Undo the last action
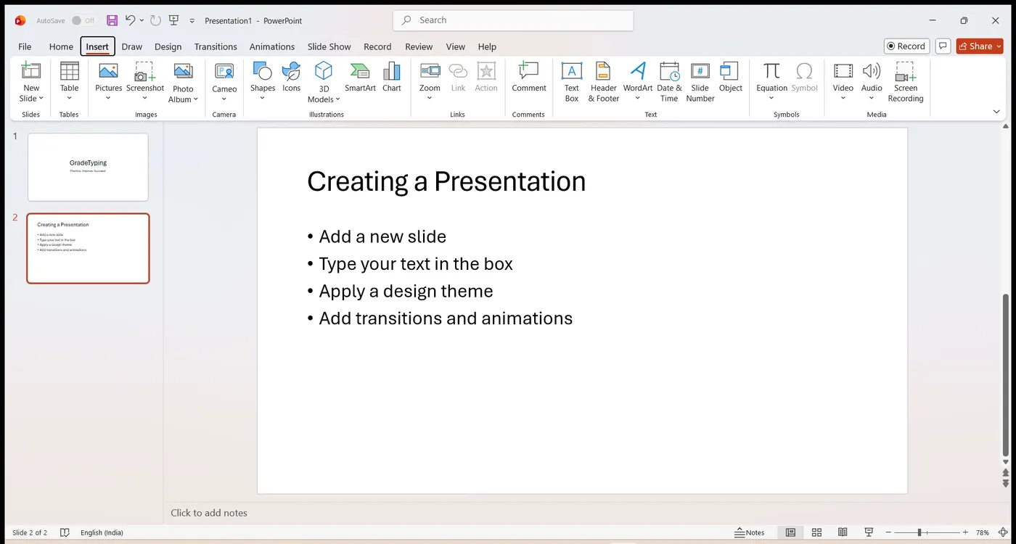The width and height of the screenshot is (1016, 544). 130,20
